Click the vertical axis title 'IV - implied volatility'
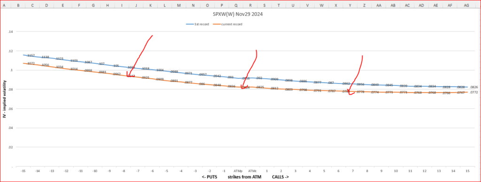 (x=5, y=99)
